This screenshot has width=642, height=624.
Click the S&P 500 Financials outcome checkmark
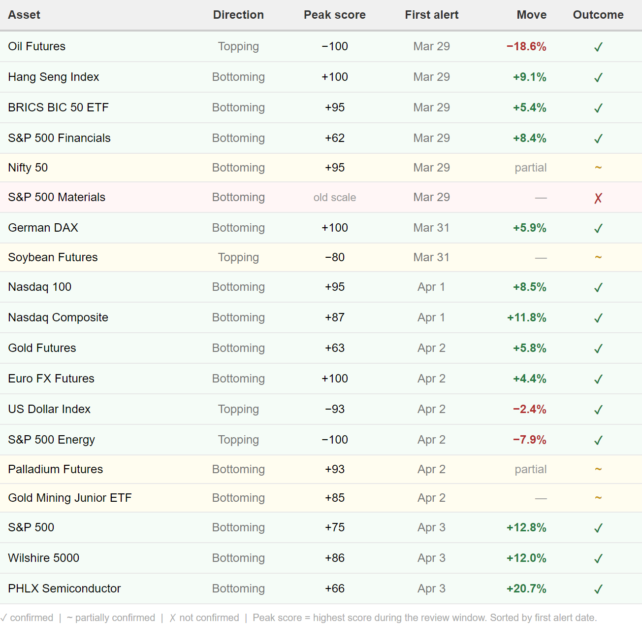point(598,139)
